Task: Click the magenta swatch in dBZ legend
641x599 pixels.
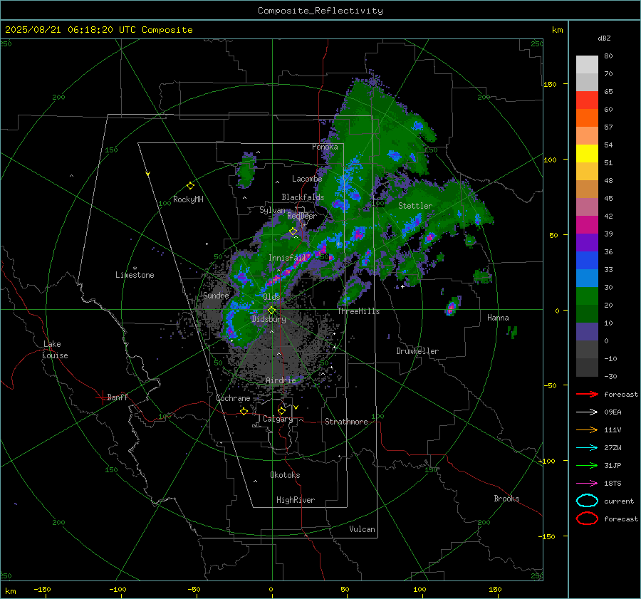Action: coord(587,225)
